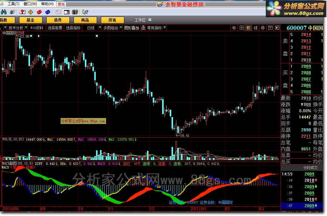Click the grid crosshair icon
The height and width of the screenshot is (216, 327).
242,28
